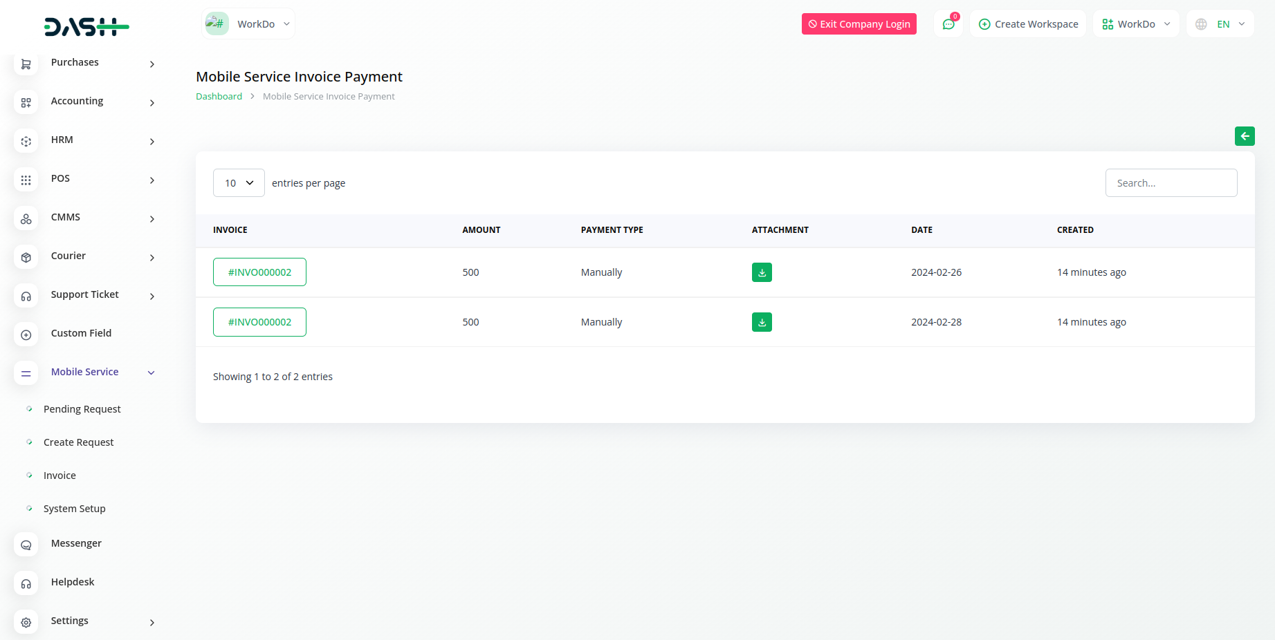Viewport: 1275px width, 640px height.
Task: Click the Helpdesk headset icon
Action: pyautogui.click(x=26, y=583)
